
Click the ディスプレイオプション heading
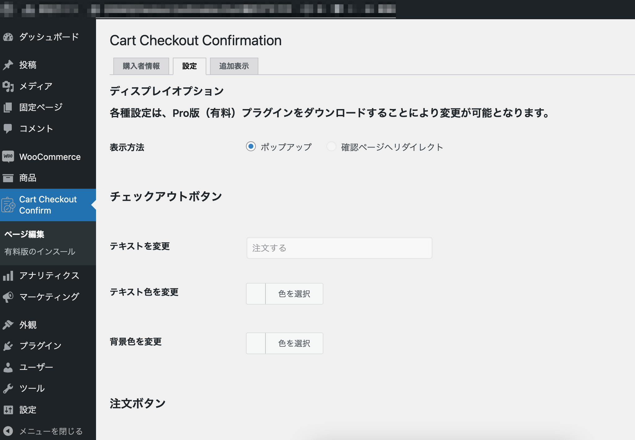coord(167,91)
